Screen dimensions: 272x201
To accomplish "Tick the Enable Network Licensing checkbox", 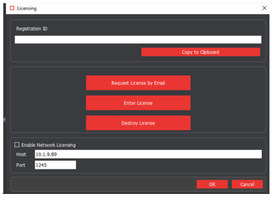I will [17, 145].
